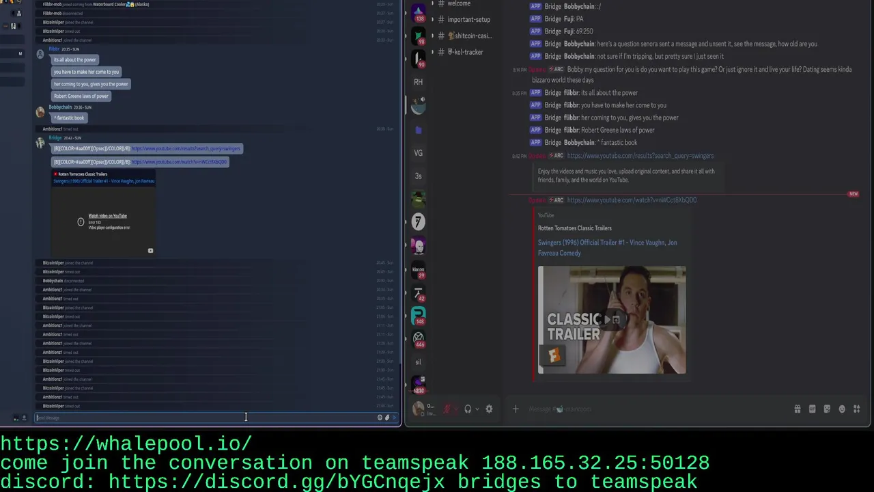Click the flibbr username in TeamSpeak chat
874x492 pixels.
54,49
